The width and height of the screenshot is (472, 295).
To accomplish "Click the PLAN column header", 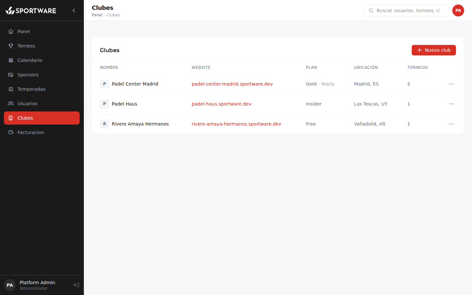I will click(311, 68).
